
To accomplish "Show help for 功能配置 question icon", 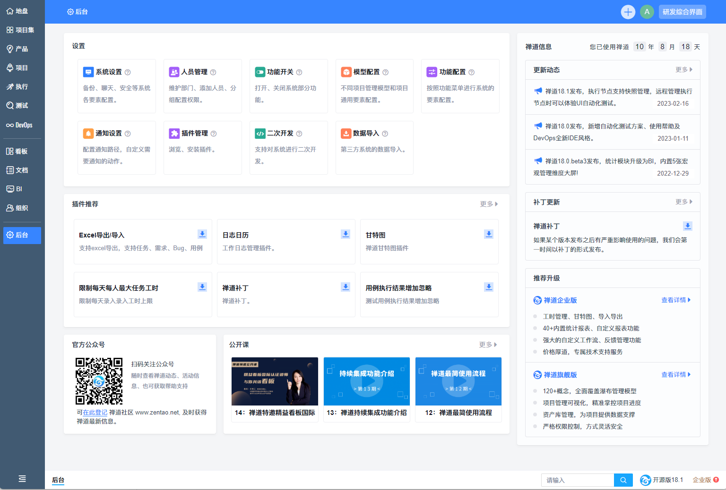I will 471,72.
